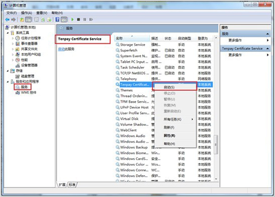
Task: Open the 操作(A) menu
Action: tap(26, 13)
